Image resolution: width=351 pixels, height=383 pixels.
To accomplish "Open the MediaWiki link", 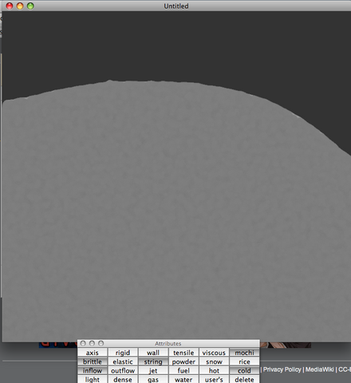I will click(x=319, y=369).
